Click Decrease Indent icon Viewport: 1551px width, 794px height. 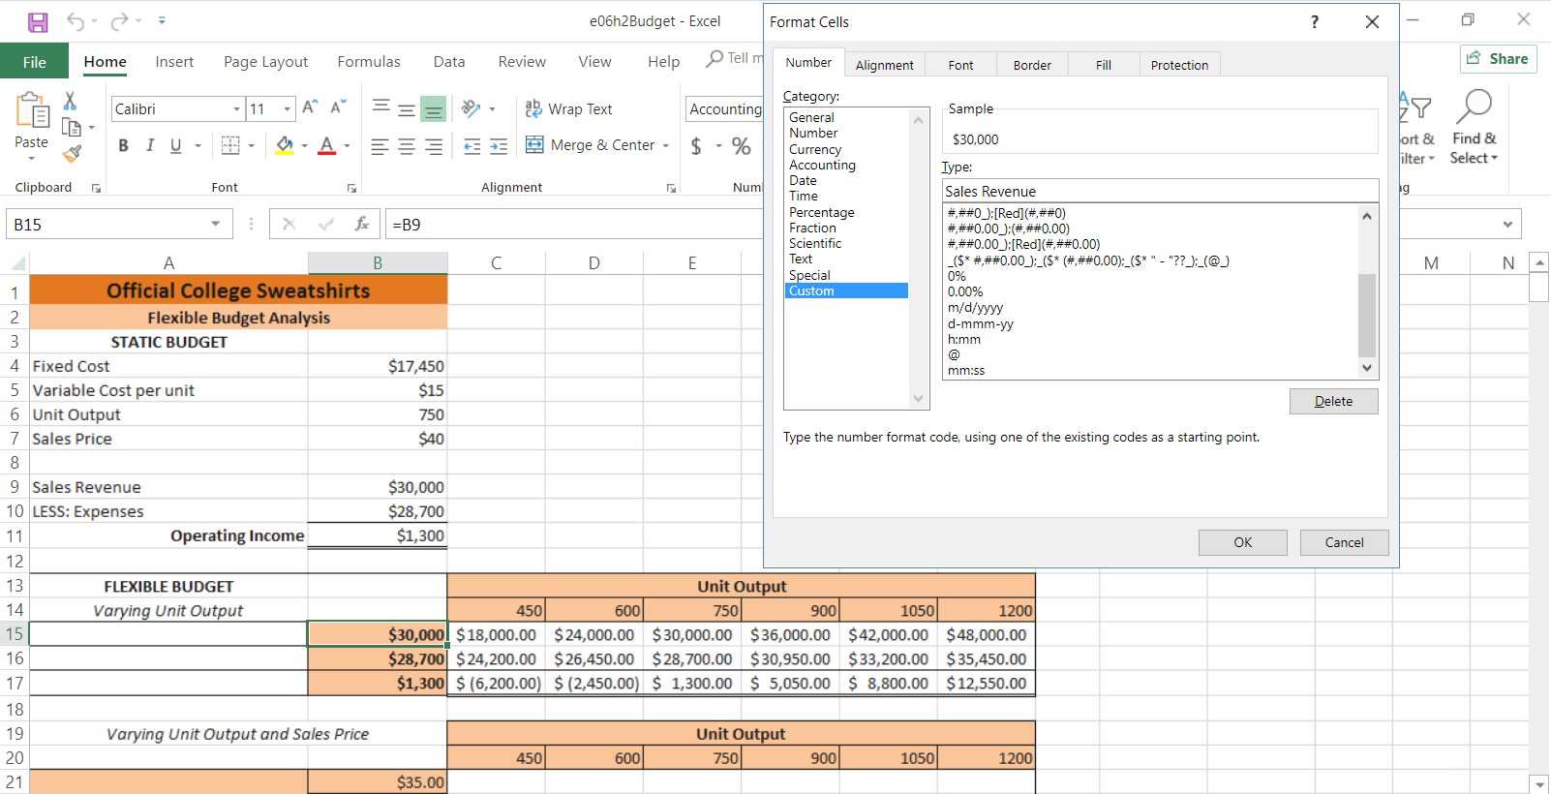(472, 146)
